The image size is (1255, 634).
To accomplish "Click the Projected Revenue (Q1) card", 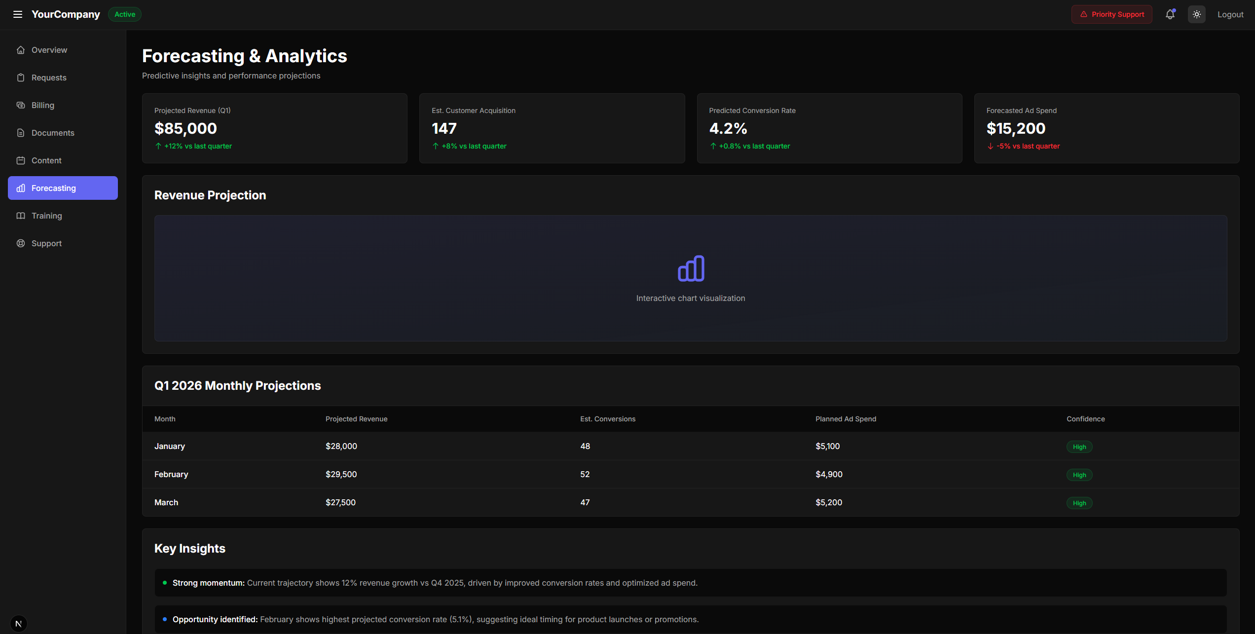I will [274, 128].
